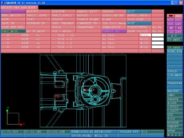The height and width of the screenshot is (138, 184).
Task: Click the INF info button
Action: pos(178,24)
